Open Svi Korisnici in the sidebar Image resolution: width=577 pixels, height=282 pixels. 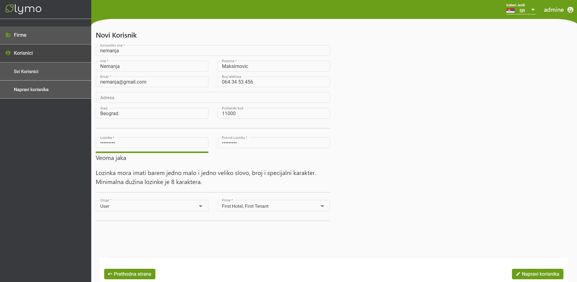[x=26, y=72]
